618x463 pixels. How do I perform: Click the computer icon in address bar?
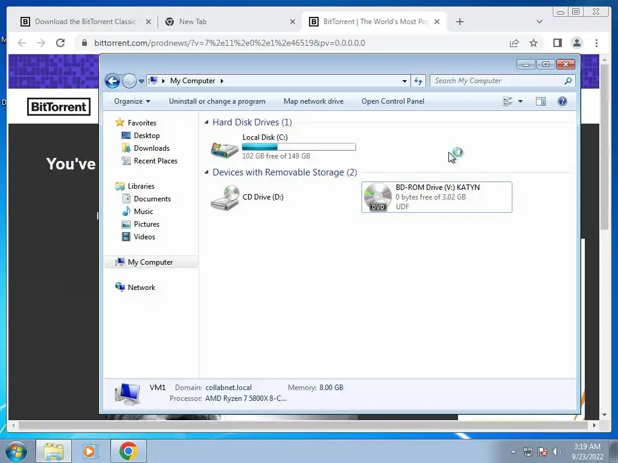(153, 81)
